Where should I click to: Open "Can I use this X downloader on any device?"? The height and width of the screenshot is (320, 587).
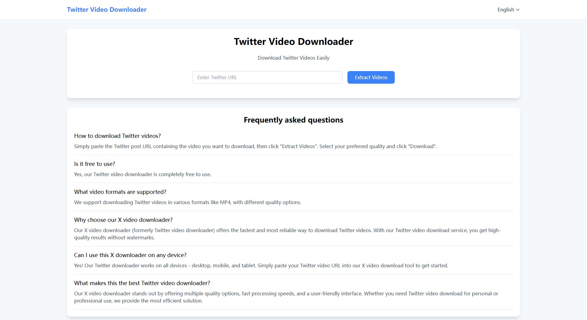click(130, 255)
